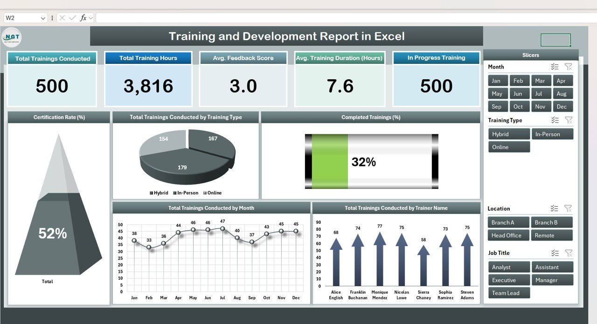Clear the Month slicer filter
The height and width of the screenshot is (324, 597).
pyautogui.click(x=568, y=67)
